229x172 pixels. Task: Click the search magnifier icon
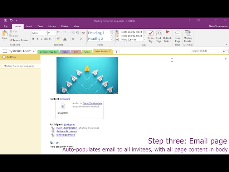(224, 51)
